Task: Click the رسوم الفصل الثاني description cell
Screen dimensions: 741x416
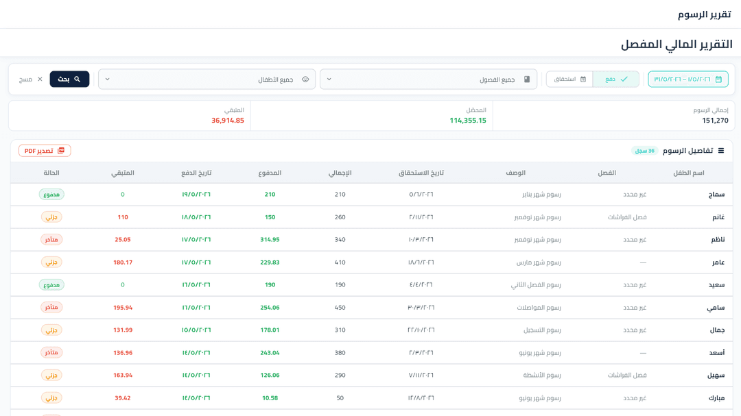Action: [536, 284]
